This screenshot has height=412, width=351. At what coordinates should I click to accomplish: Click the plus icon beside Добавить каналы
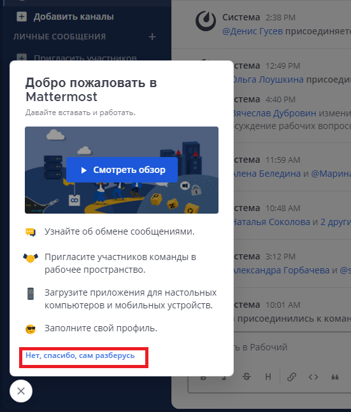click(x=22, y=17)
